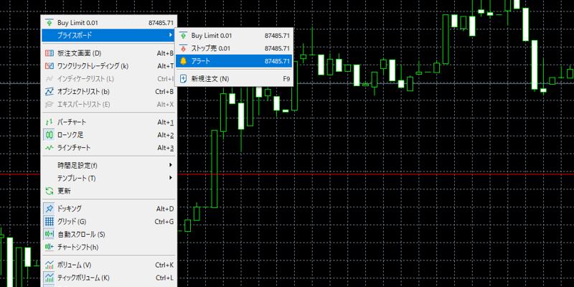The height and width of the screenshot is (287, 574).
Task: Click the Buy Limit icon in the main context menu
Action: 49,22
